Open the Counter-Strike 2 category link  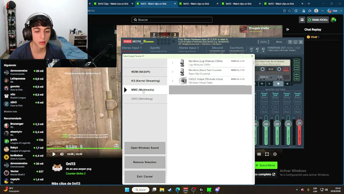tap(76, 174)
